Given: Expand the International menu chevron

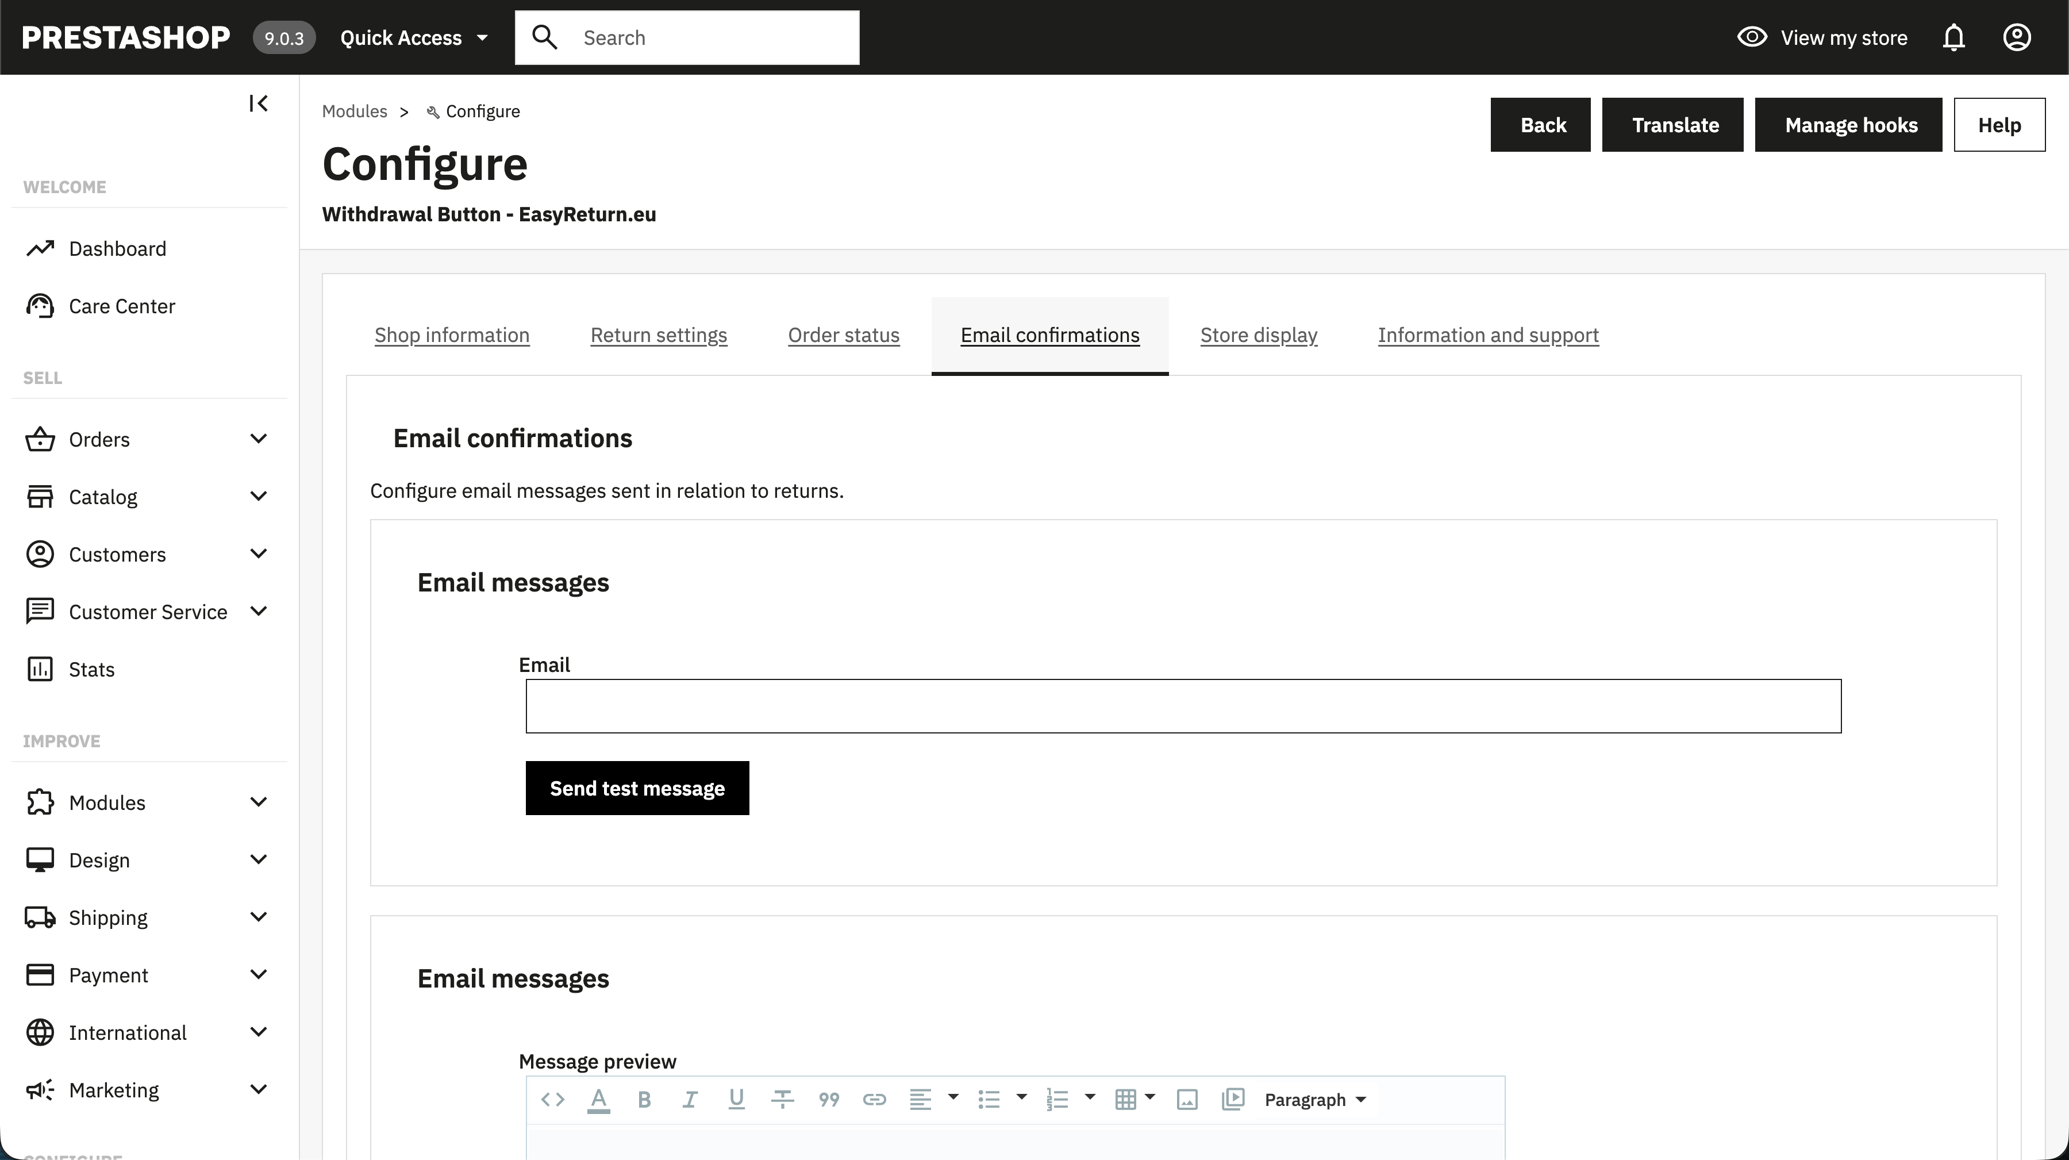Looking at the screenshot, I should click(258, 1031).
